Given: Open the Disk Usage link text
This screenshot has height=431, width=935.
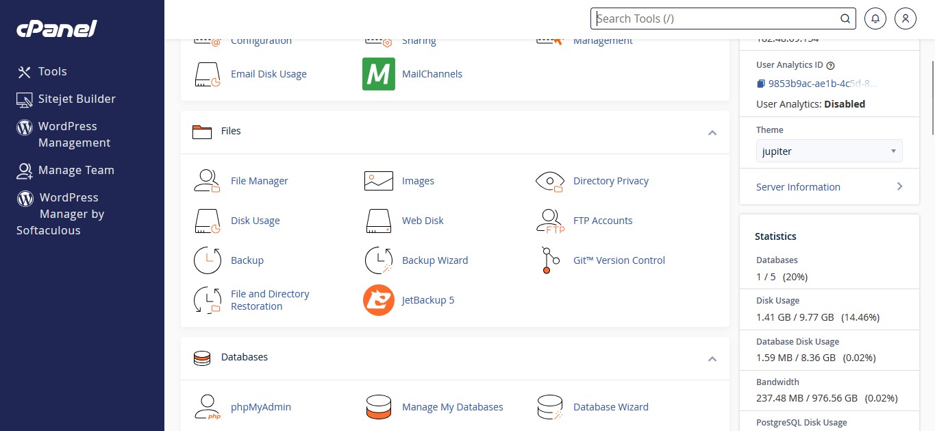Looking at the screenshot, I should [x=255, y=221].
